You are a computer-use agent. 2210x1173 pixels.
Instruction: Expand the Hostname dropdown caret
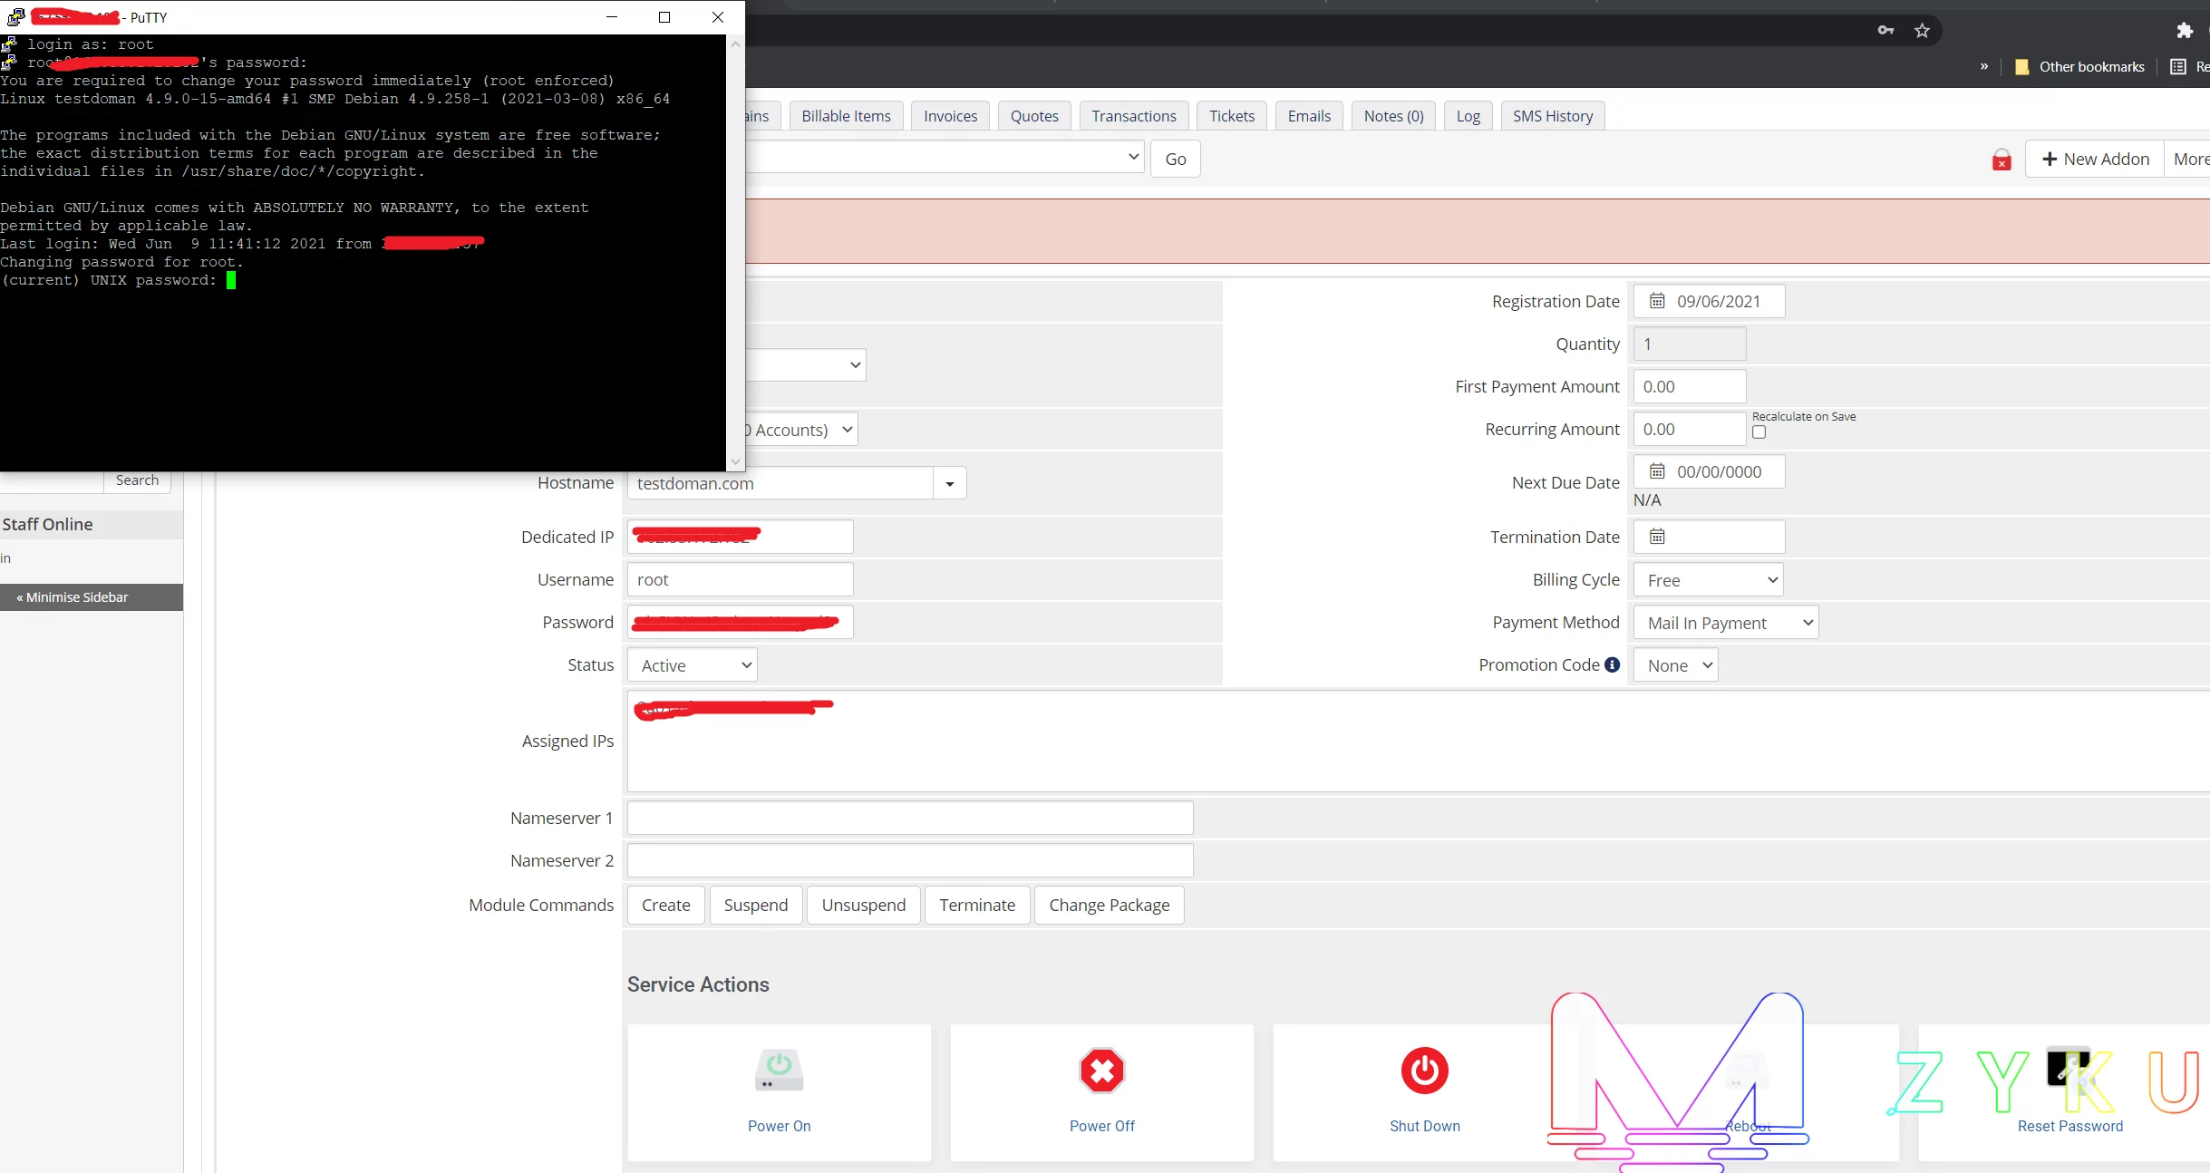[949, 483]
